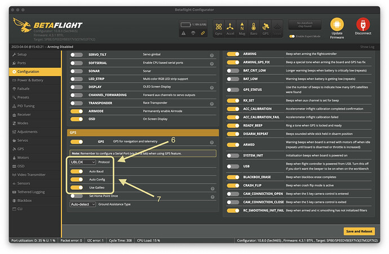
Task: Open the Presets tab
Action: tap(35, 97)
